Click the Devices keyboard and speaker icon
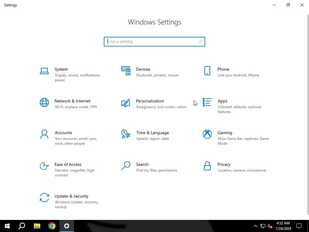 coord(126,71)
